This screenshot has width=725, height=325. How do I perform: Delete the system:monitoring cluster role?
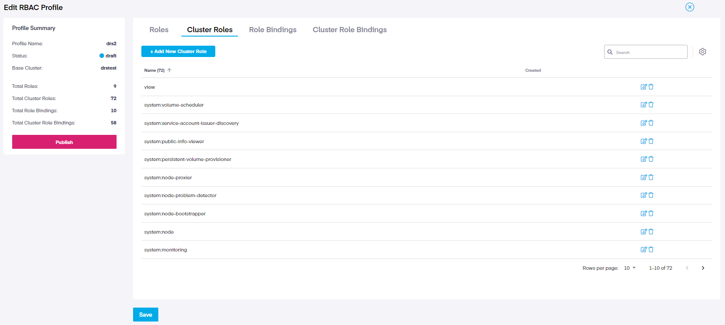pyautogui.click(x=651, y=250)
